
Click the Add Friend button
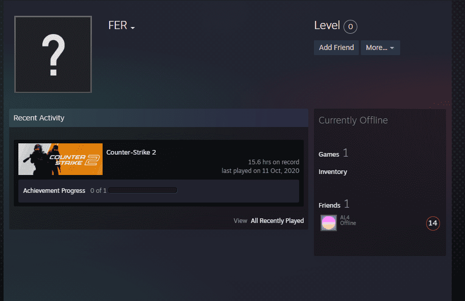coord(336,47)
